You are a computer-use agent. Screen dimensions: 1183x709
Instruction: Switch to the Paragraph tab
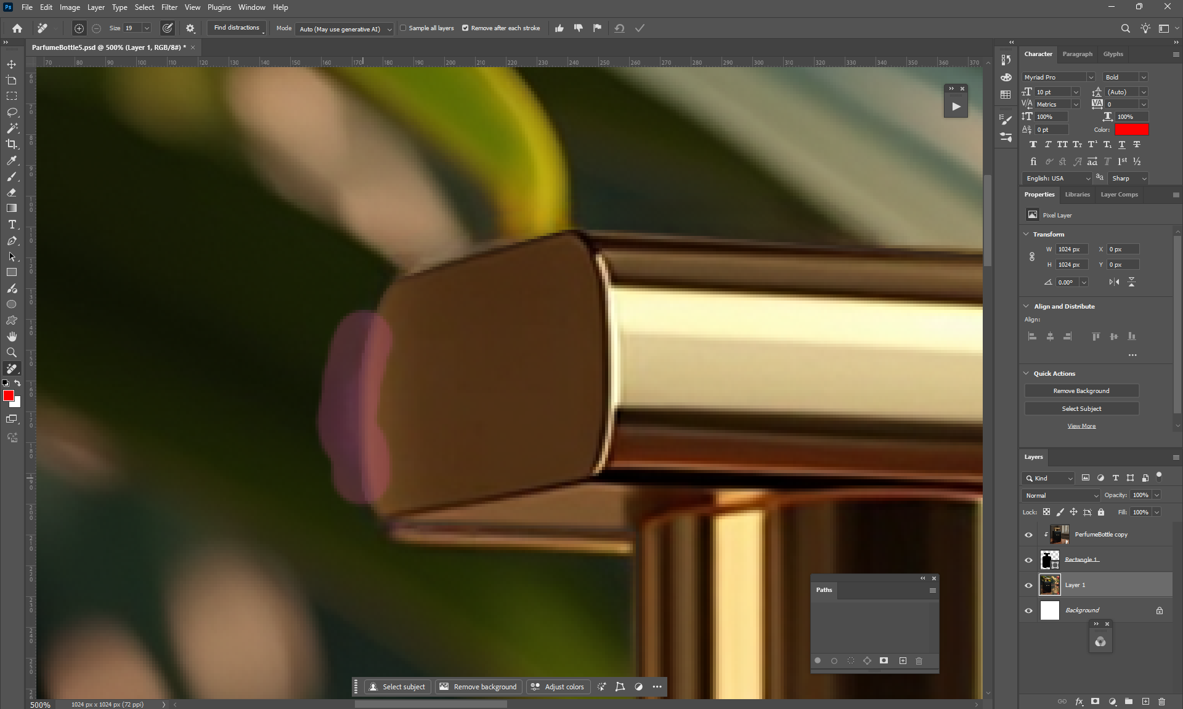1077,54
